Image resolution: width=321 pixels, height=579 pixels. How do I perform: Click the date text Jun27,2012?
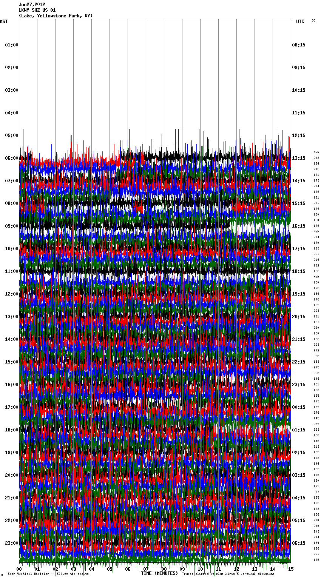(x=32, y=5)
